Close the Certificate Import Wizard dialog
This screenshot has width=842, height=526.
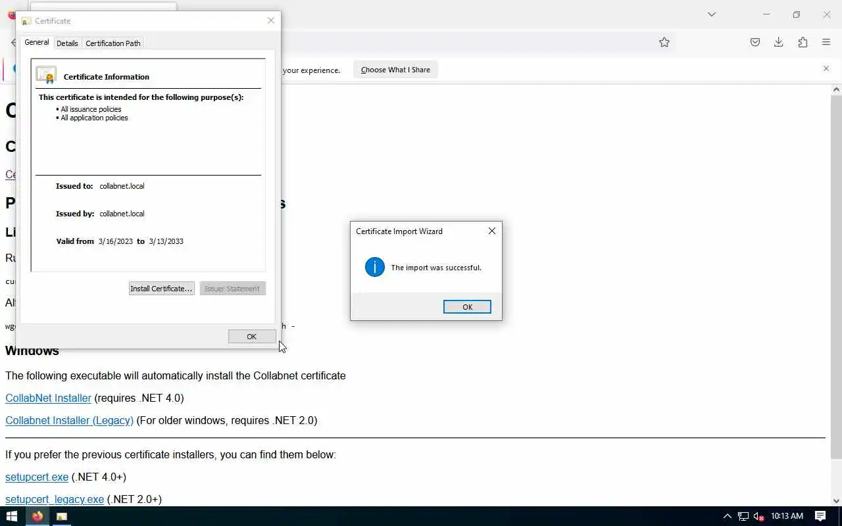click(x=492, y=231)
